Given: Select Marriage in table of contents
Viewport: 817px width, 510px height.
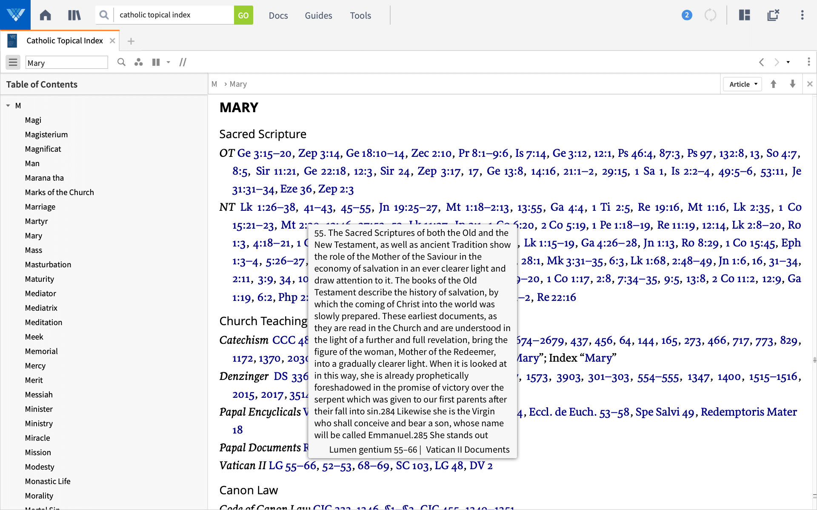Looking at the screenshot, I should pyautogui.click(x=40, y=207).
